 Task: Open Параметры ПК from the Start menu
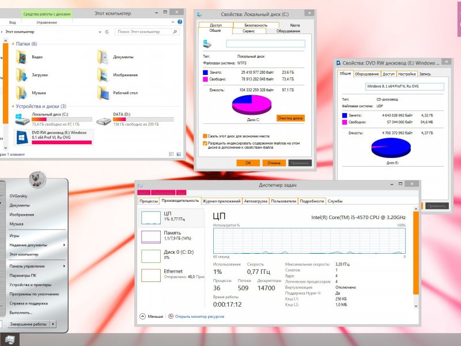point(23,276)
